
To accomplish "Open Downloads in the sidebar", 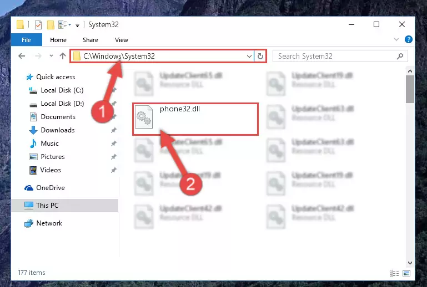I will pos(52,130).
